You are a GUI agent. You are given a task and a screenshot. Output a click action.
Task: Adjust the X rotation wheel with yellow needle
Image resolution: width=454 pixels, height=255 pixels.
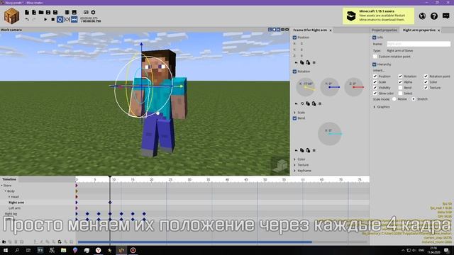coord(306,86)
